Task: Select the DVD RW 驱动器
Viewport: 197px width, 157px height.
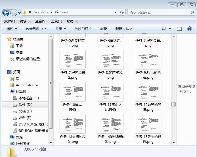Action: pos(30,124)
